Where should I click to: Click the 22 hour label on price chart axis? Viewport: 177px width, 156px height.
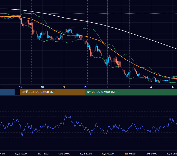(x=86, y=87)
